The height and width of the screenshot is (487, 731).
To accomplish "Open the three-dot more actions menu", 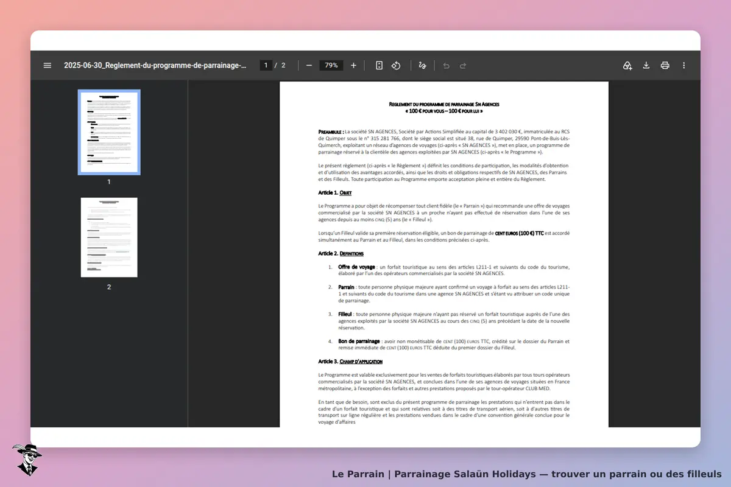I will tap(683, 65).
